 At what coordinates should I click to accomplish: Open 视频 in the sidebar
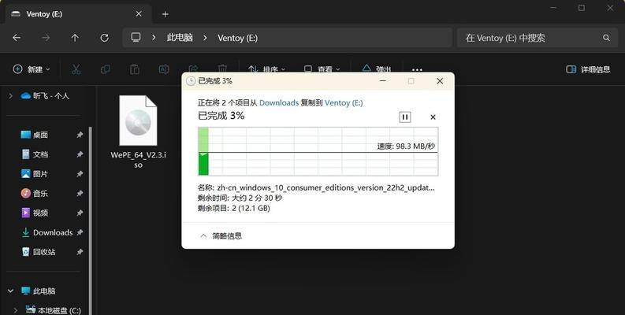point(40,213)
